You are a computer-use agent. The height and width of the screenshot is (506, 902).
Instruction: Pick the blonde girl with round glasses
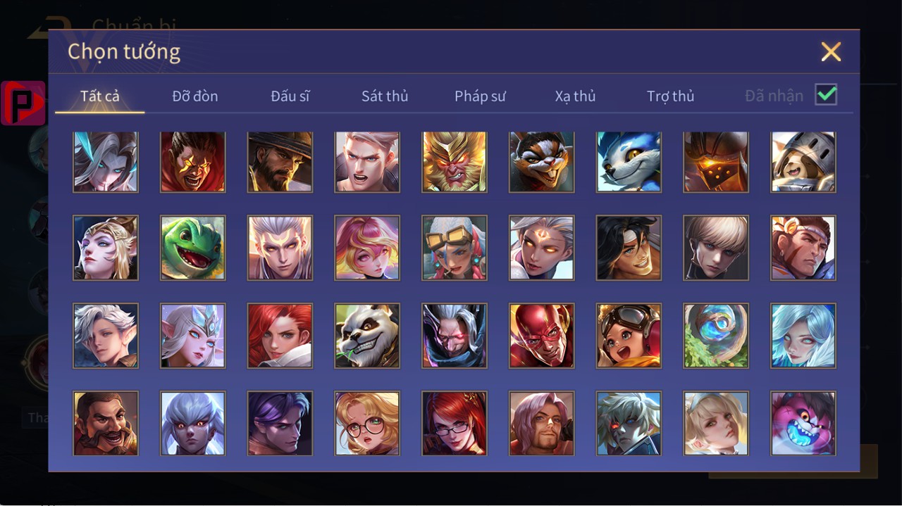[x=366, y=424]
